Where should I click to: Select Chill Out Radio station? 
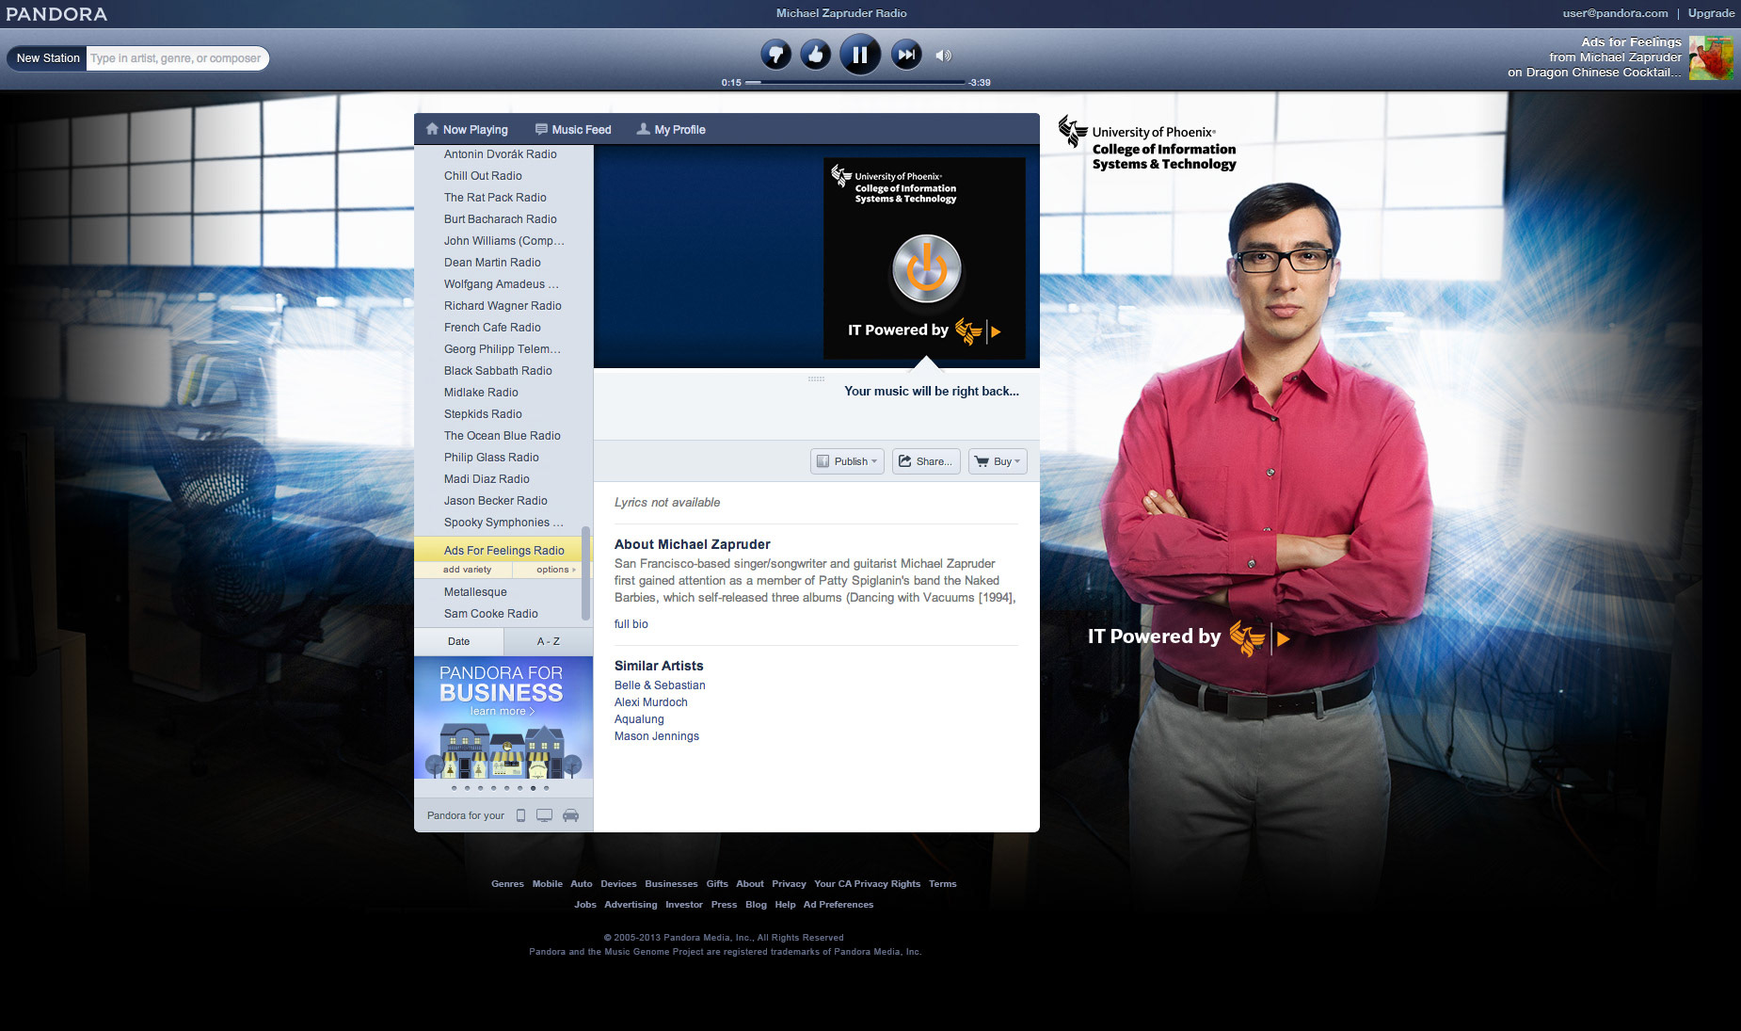click(x=483, y=176)
